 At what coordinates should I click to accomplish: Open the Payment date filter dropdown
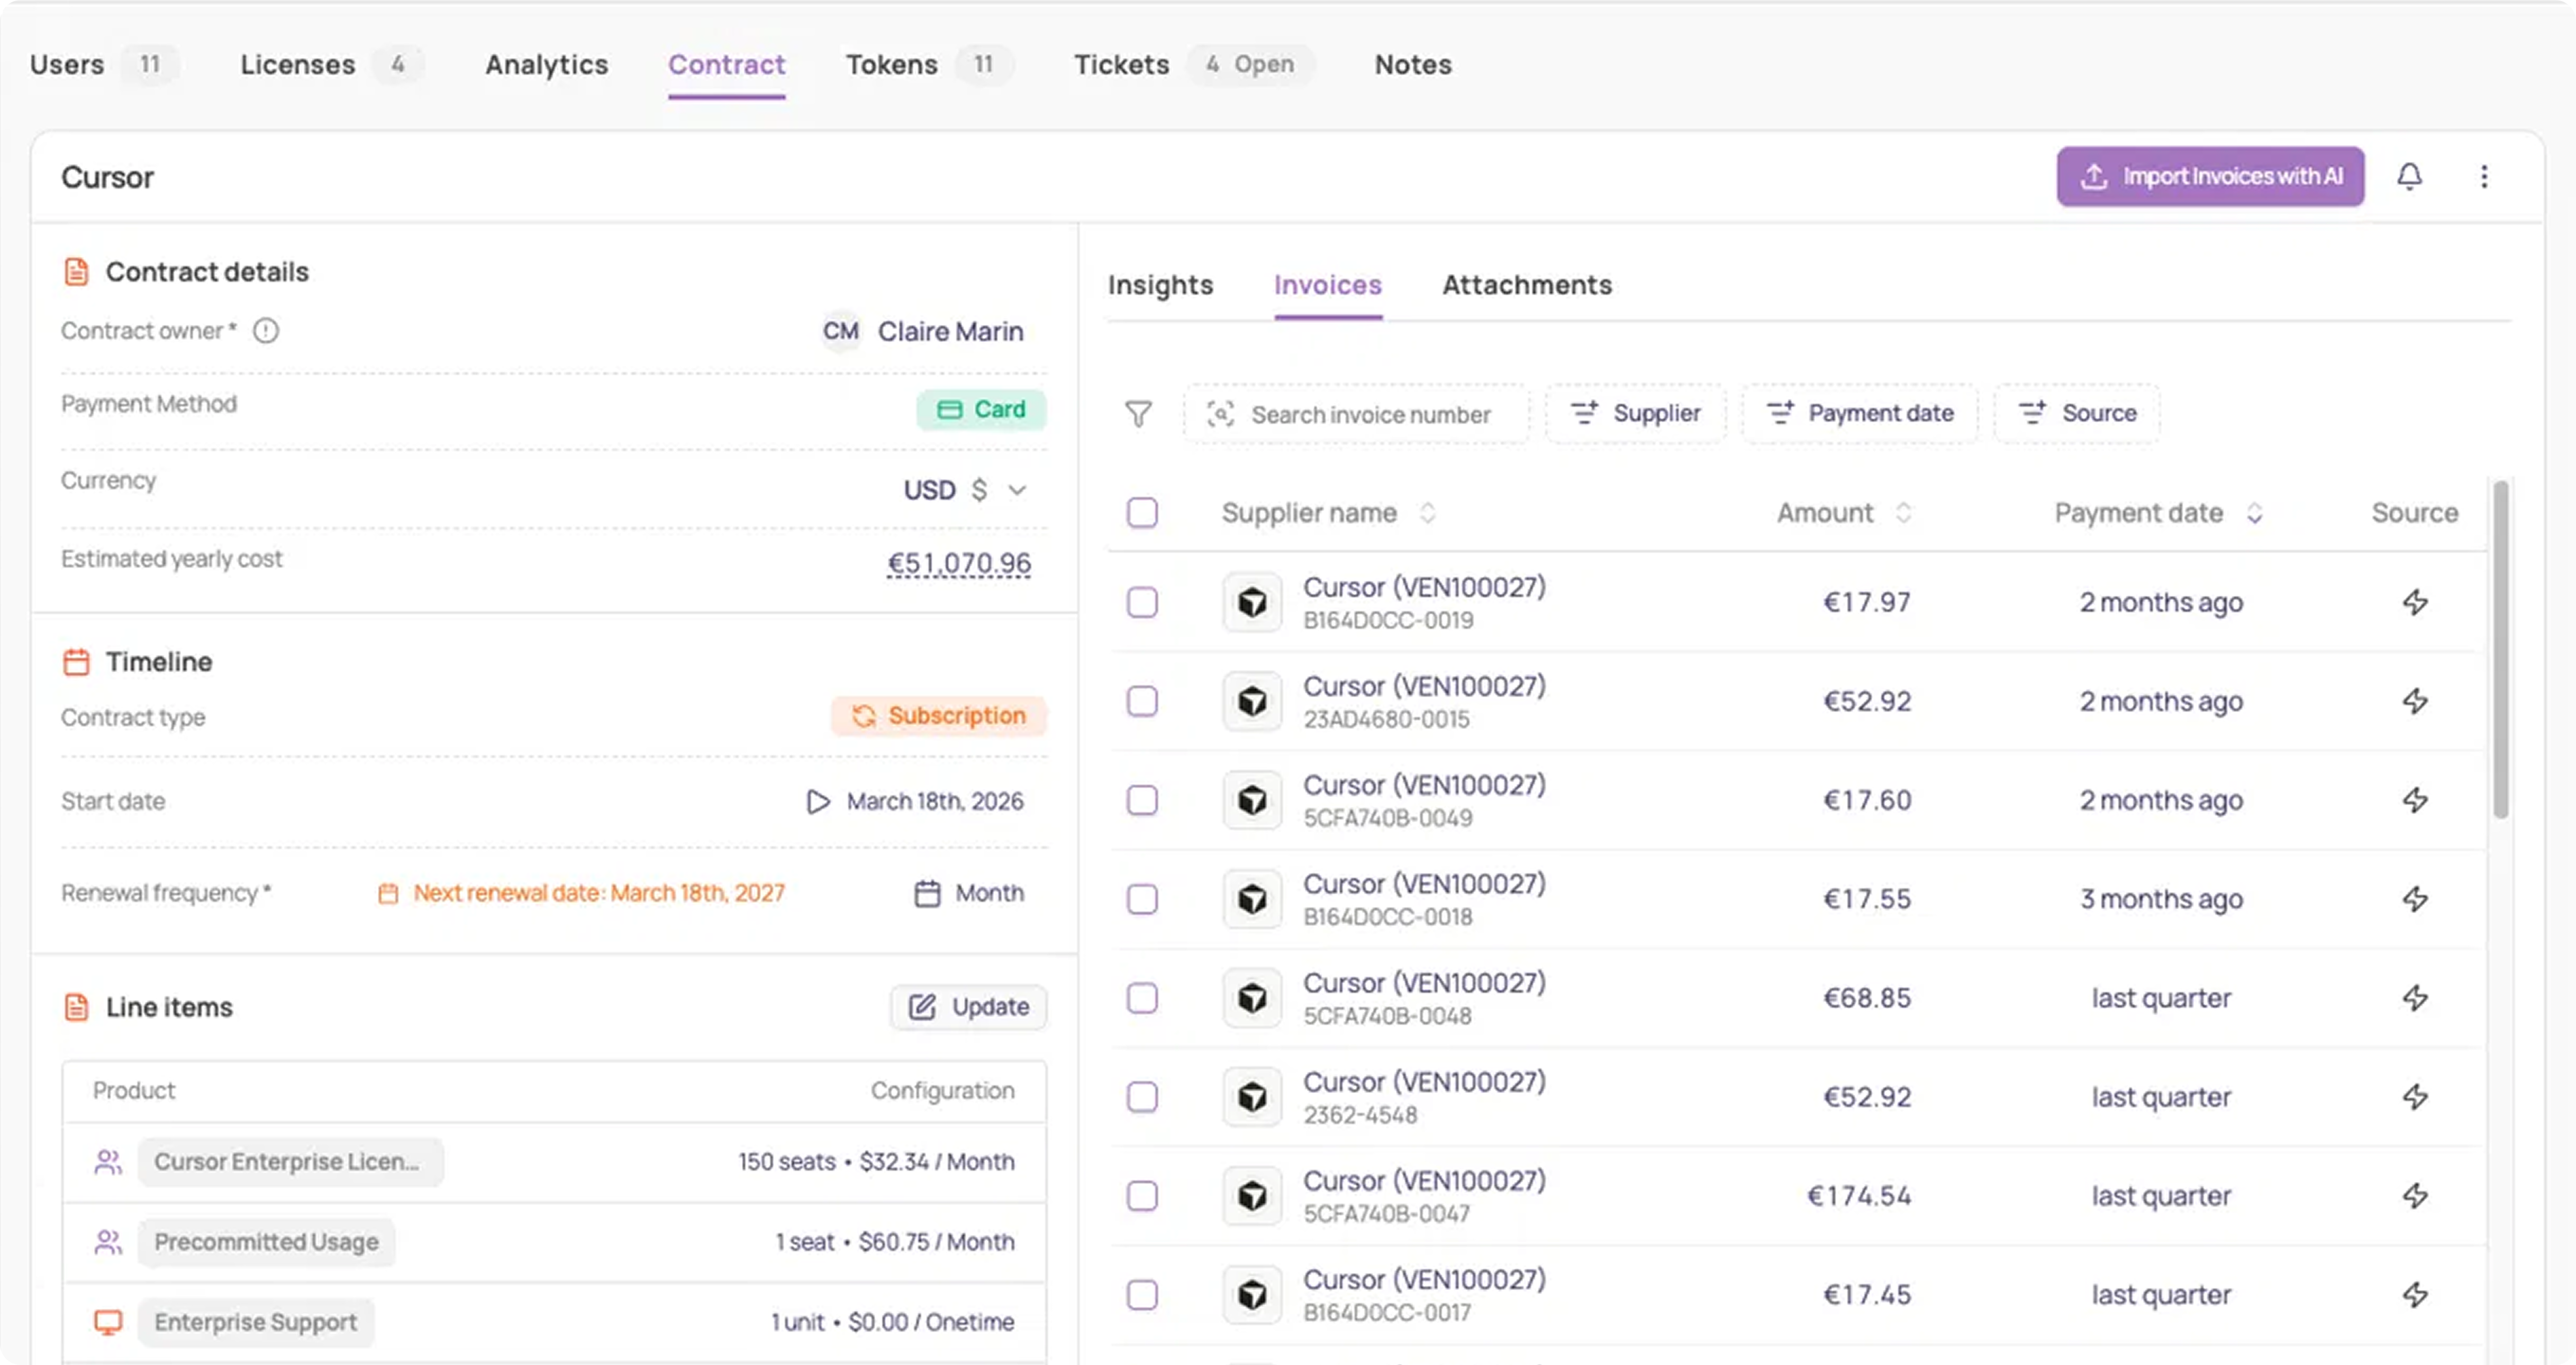point(1860,413)
